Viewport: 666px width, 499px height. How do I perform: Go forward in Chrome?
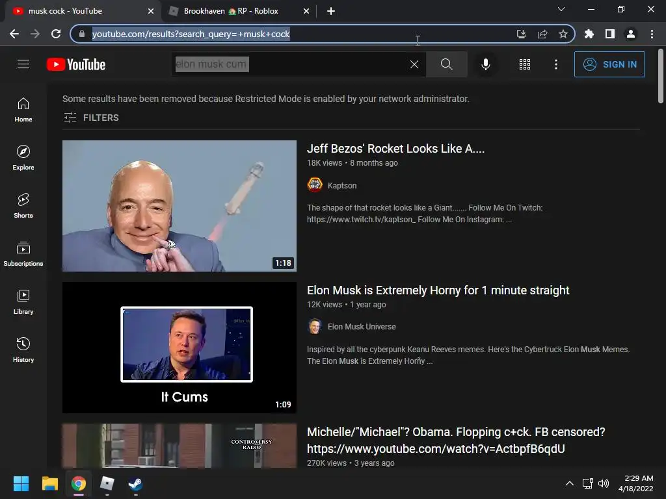tap(35, 34)
